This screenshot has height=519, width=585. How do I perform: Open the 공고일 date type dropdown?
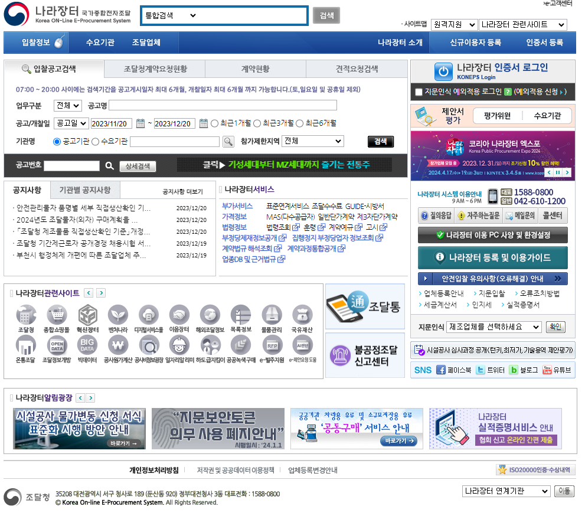point(71,123)
